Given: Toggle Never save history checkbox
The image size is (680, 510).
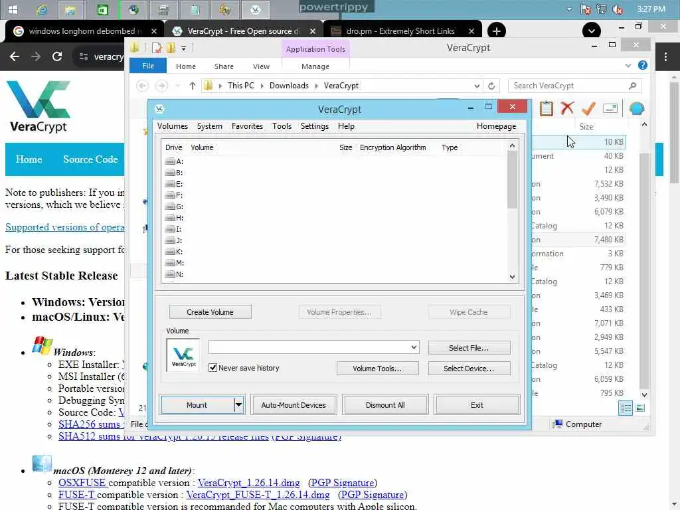Looking at the screenshot, I should (212, 368).
